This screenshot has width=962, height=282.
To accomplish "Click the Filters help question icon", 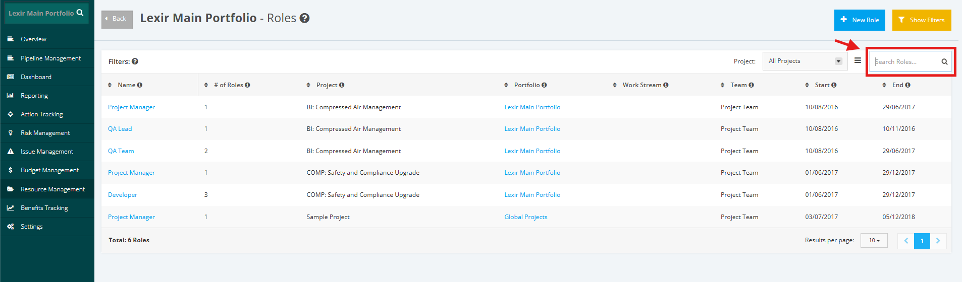I will pyautogui.click(x=135, y=61).
